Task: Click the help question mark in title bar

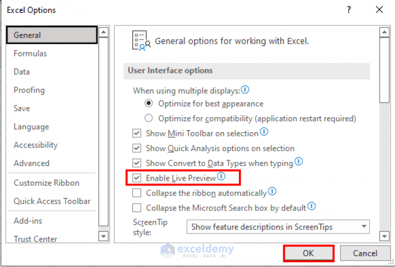Action: (349, 10)
